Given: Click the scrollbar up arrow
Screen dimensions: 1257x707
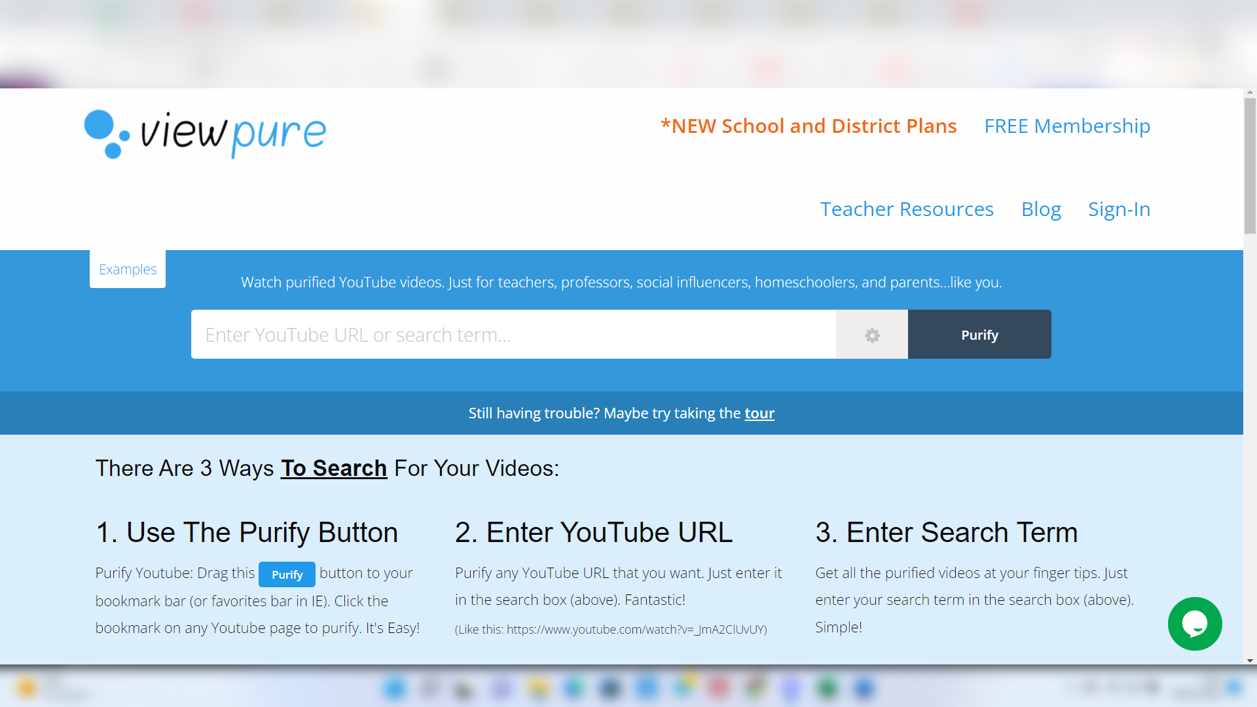Looking at the screenshot, I should pyautogui.click(x=1250, y=93).
